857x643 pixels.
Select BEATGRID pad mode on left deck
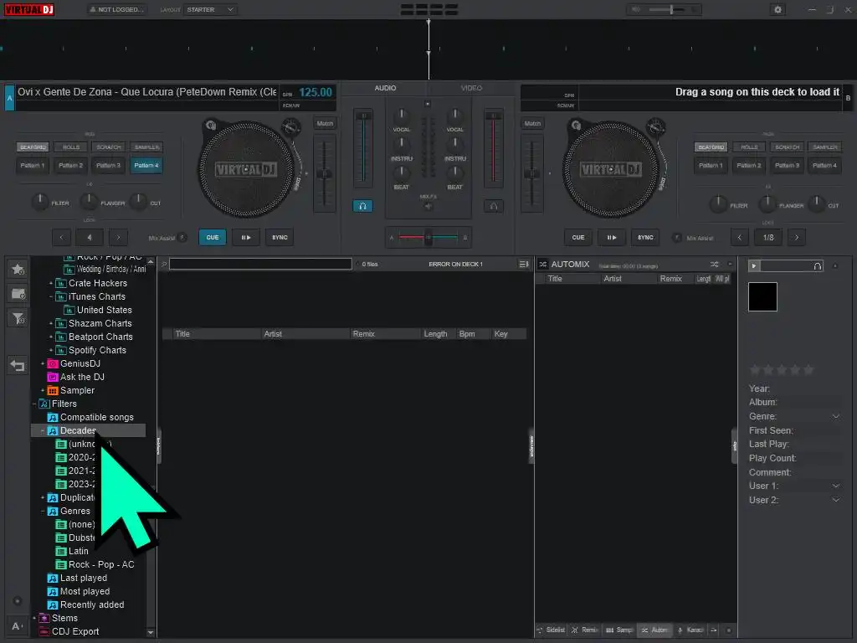pos(33,147)
